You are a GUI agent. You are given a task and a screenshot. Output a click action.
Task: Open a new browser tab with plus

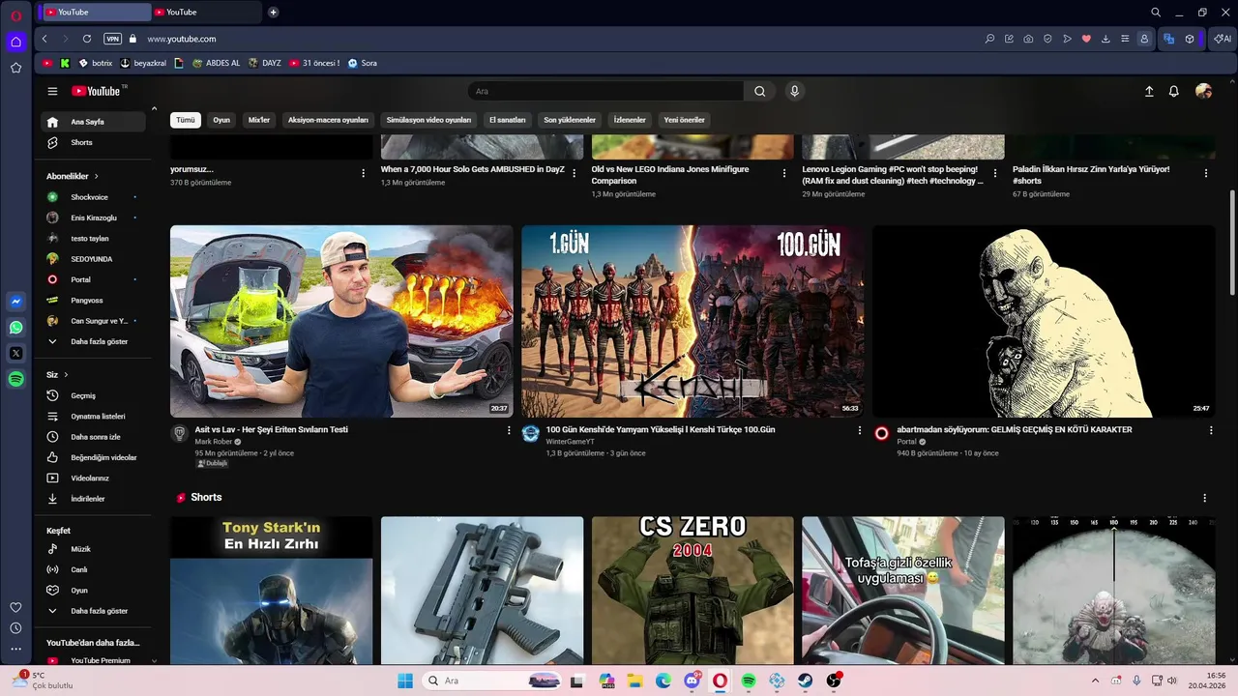coord(274,12)
